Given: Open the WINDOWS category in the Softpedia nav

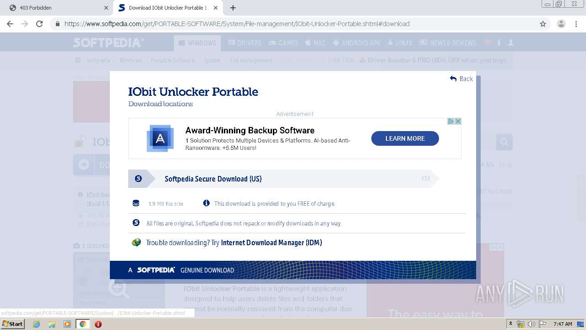Looking at the screenshot, I should (197, 43).
